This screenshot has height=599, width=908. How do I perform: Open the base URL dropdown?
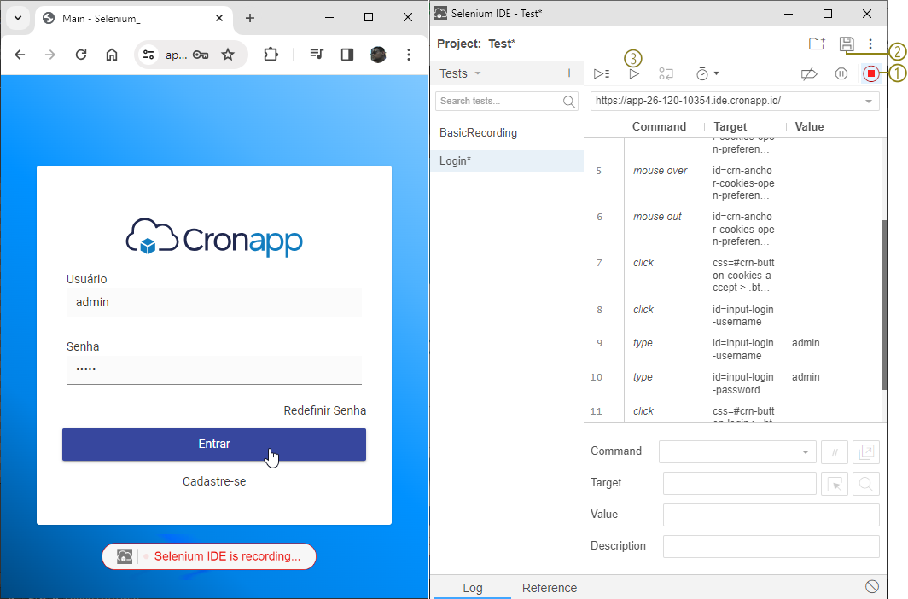pyautogui.click(x=868, y=102)
